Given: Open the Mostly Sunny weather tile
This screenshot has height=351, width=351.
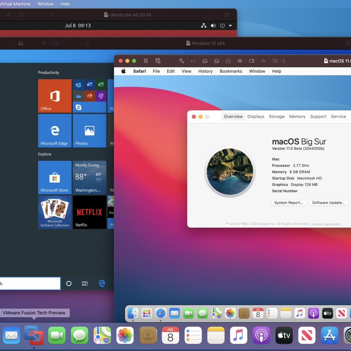Looking at the screenshot, I should [90, 178].
